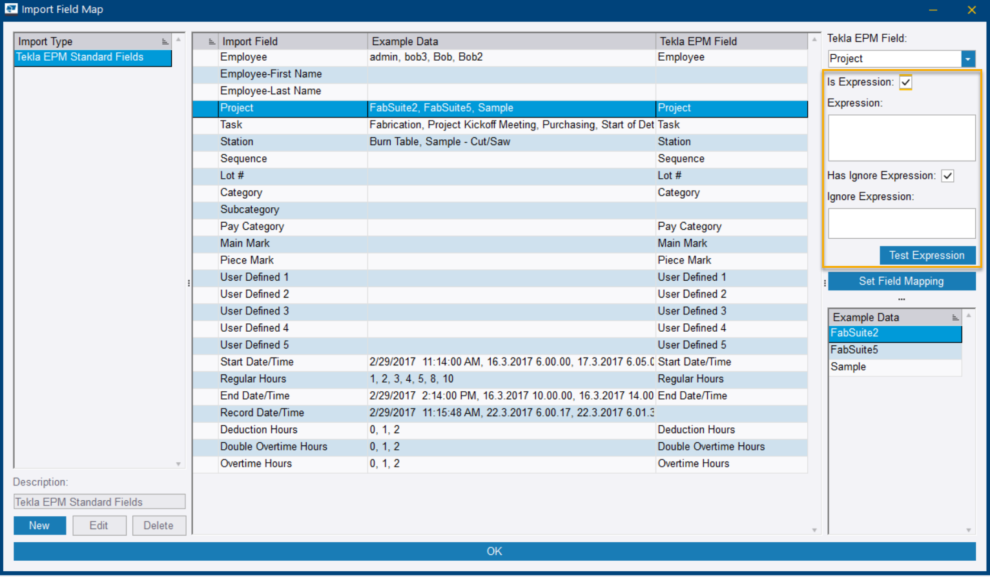Open the Tekla EPM Field dropdown

click(x=967, y=59)
